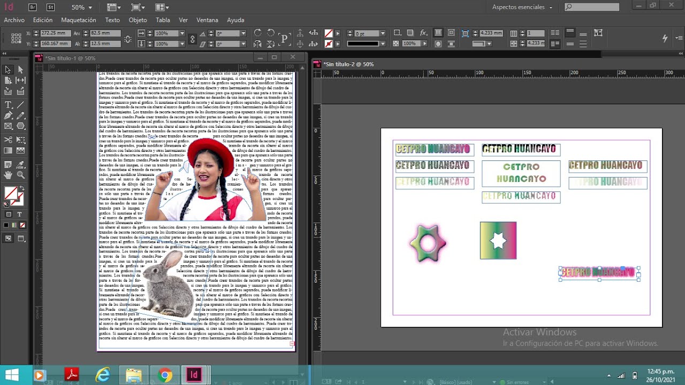Toggle formatting affects text button

(20, 214)
